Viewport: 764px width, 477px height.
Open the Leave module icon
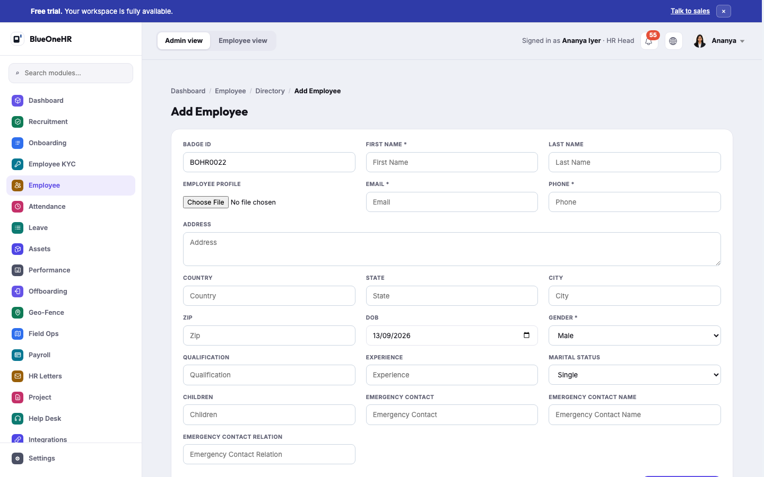(18, 228)
